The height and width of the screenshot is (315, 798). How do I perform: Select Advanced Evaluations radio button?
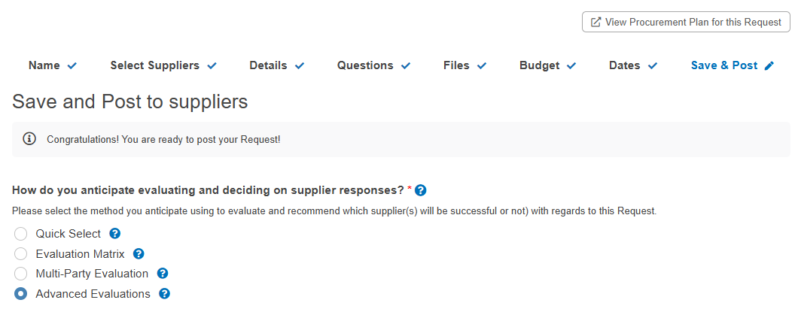click(x=20, y=294)
